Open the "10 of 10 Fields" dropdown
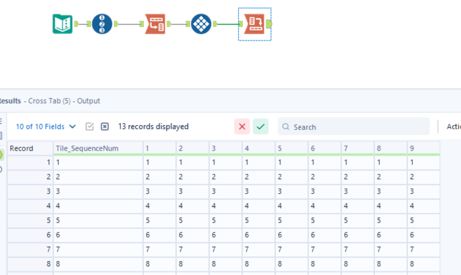 point(46,127)
